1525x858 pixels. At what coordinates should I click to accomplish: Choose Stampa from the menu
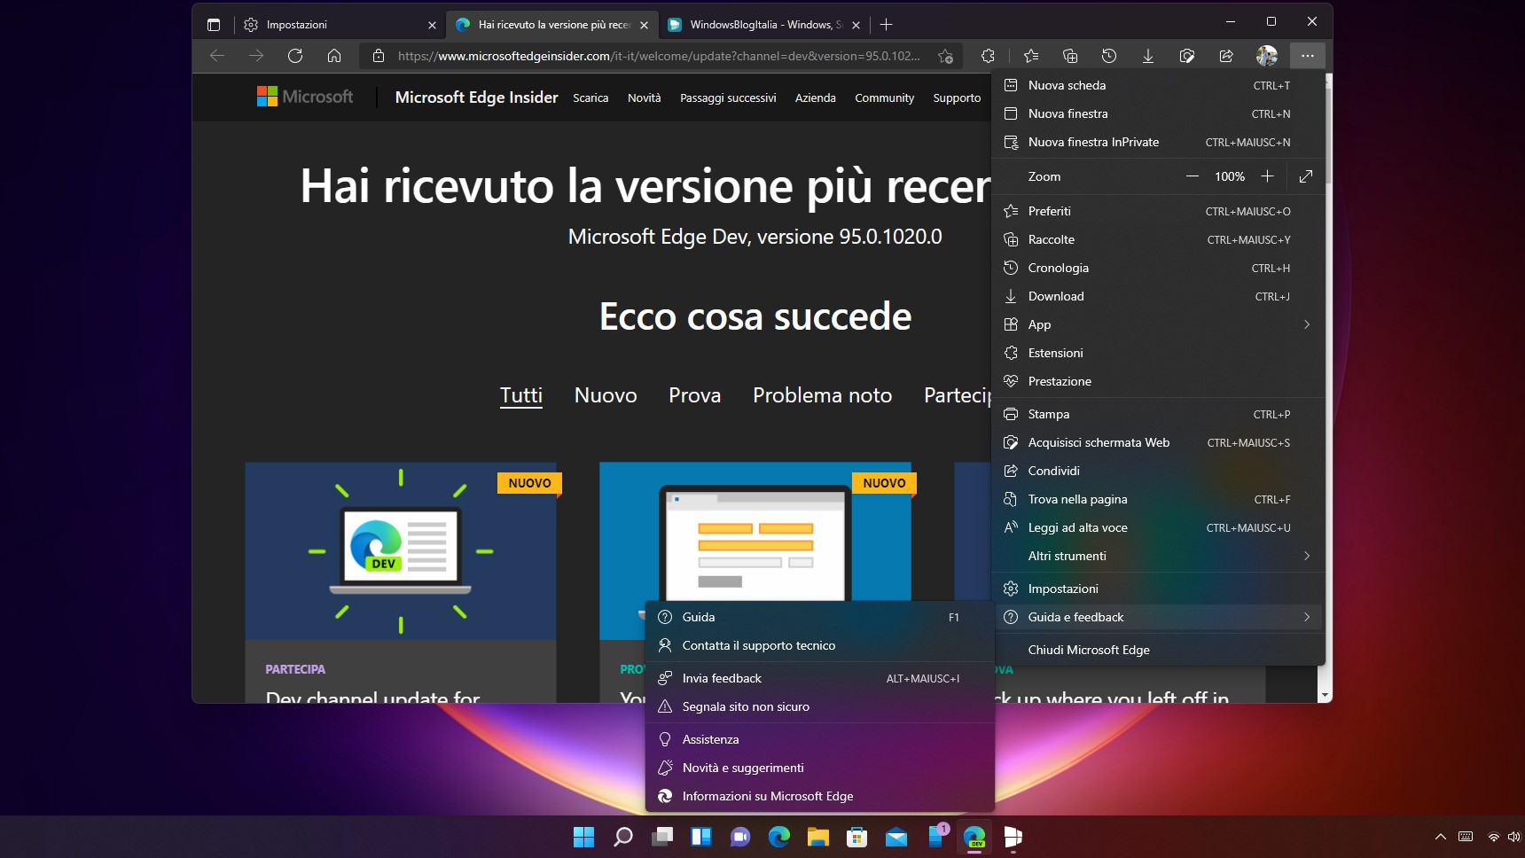coord(1158,414)
